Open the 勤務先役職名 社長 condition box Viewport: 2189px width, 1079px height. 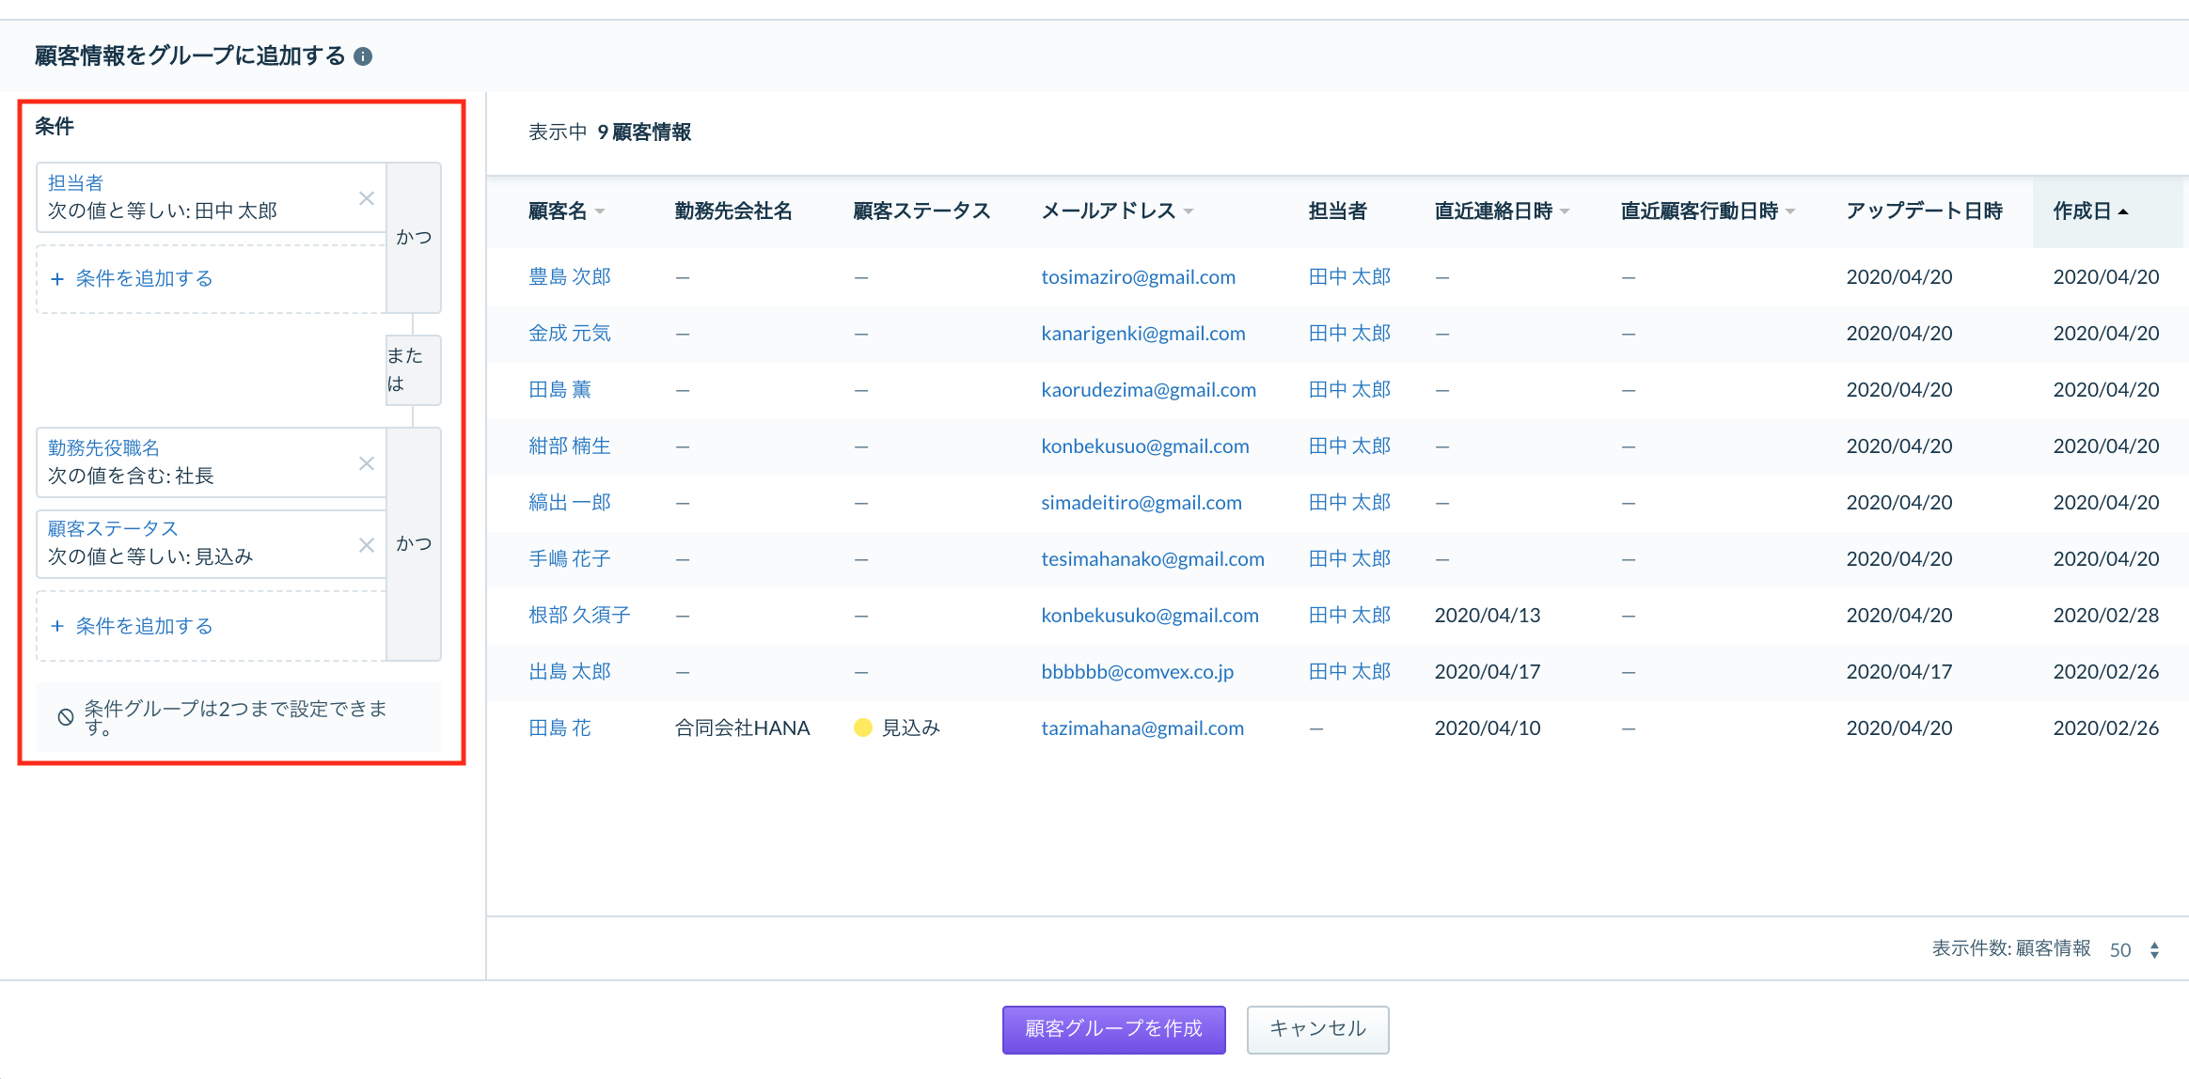click(x=211, y=462)
